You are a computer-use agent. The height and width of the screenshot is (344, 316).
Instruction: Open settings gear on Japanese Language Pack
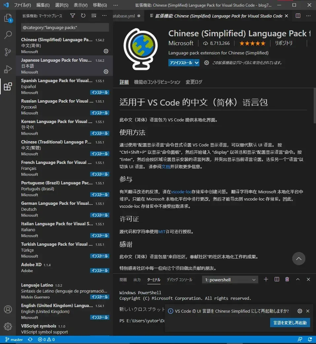click(x=106, y=71)
